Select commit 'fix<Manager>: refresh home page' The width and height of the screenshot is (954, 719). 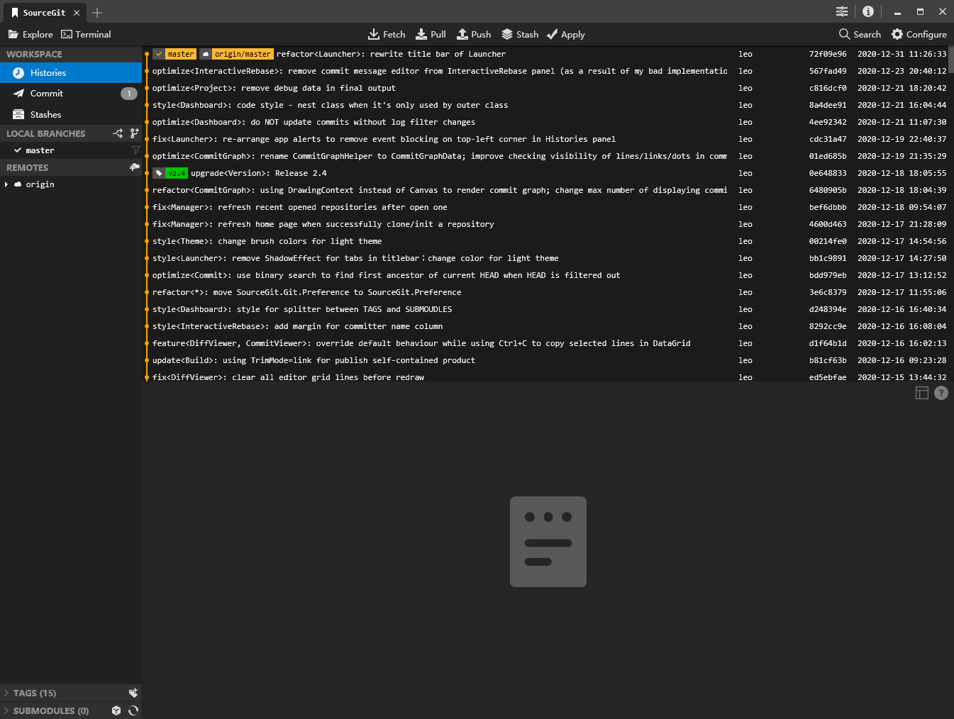(546, 224)
